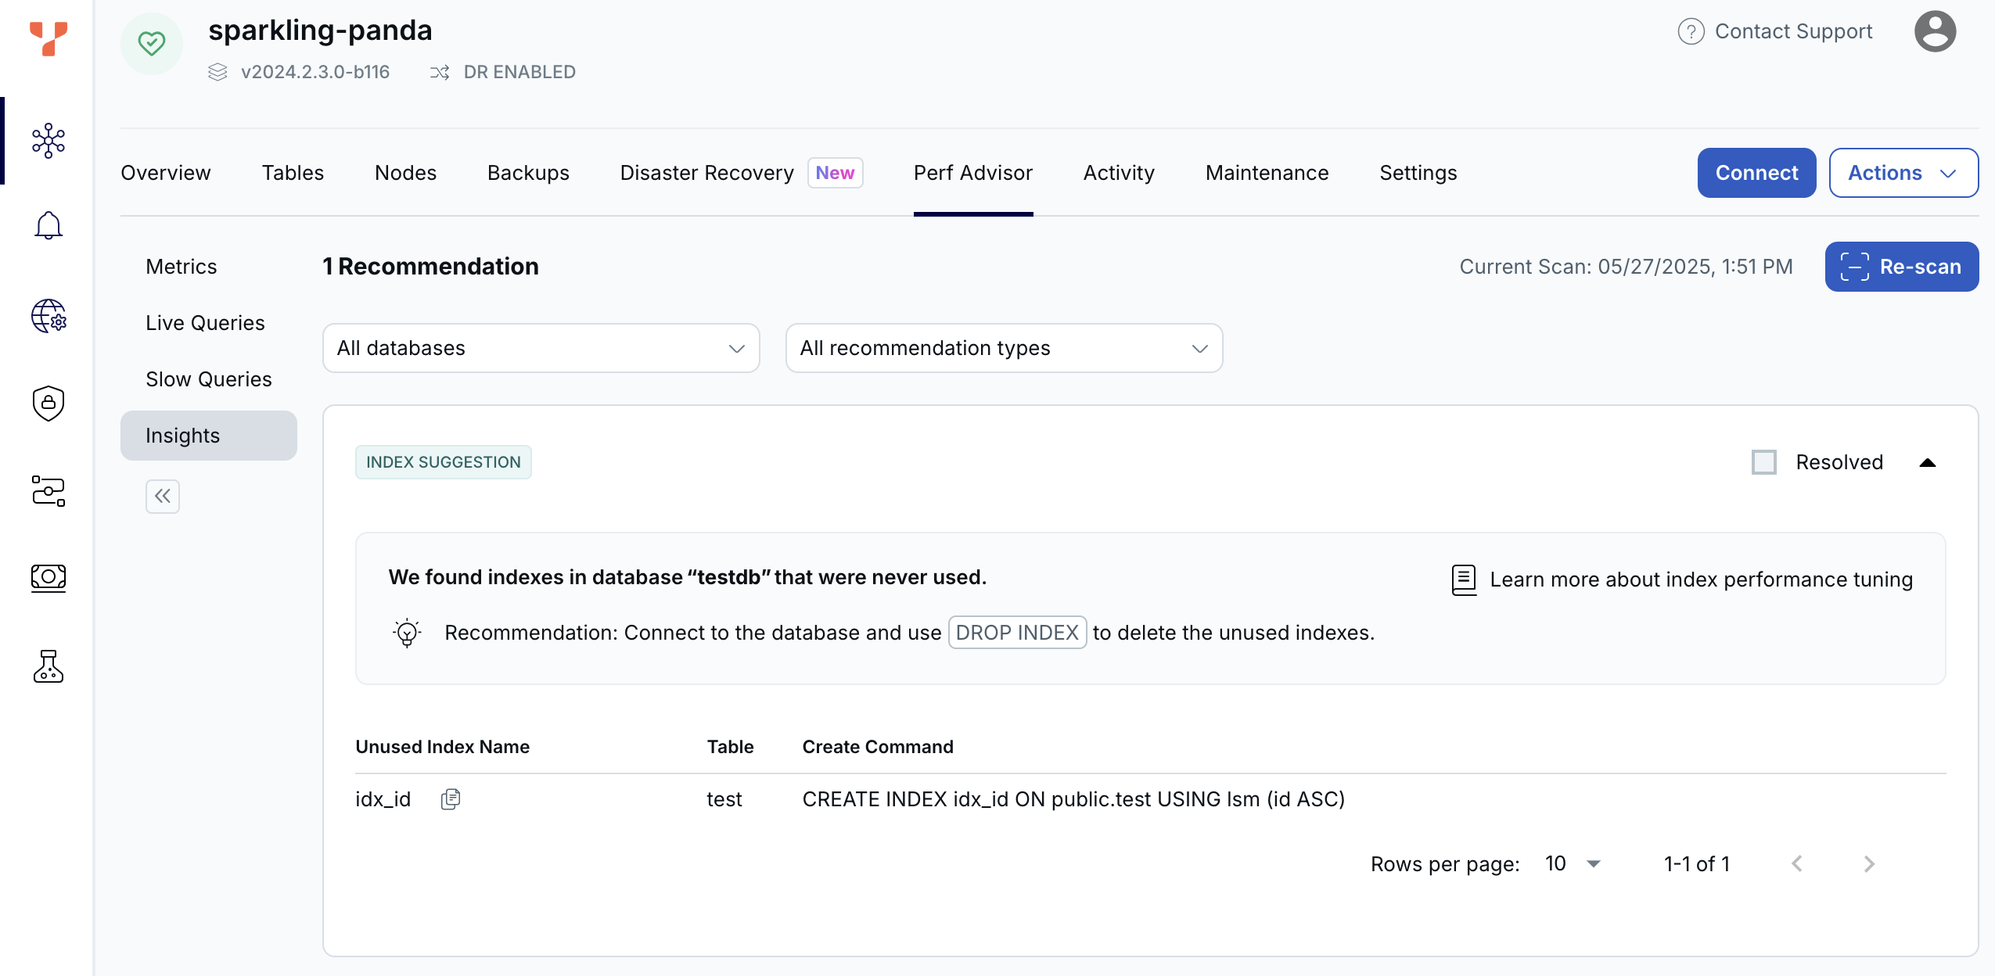Click the Re-scan button
This screenshot has width=1995, height=976.
point(1901,267)
